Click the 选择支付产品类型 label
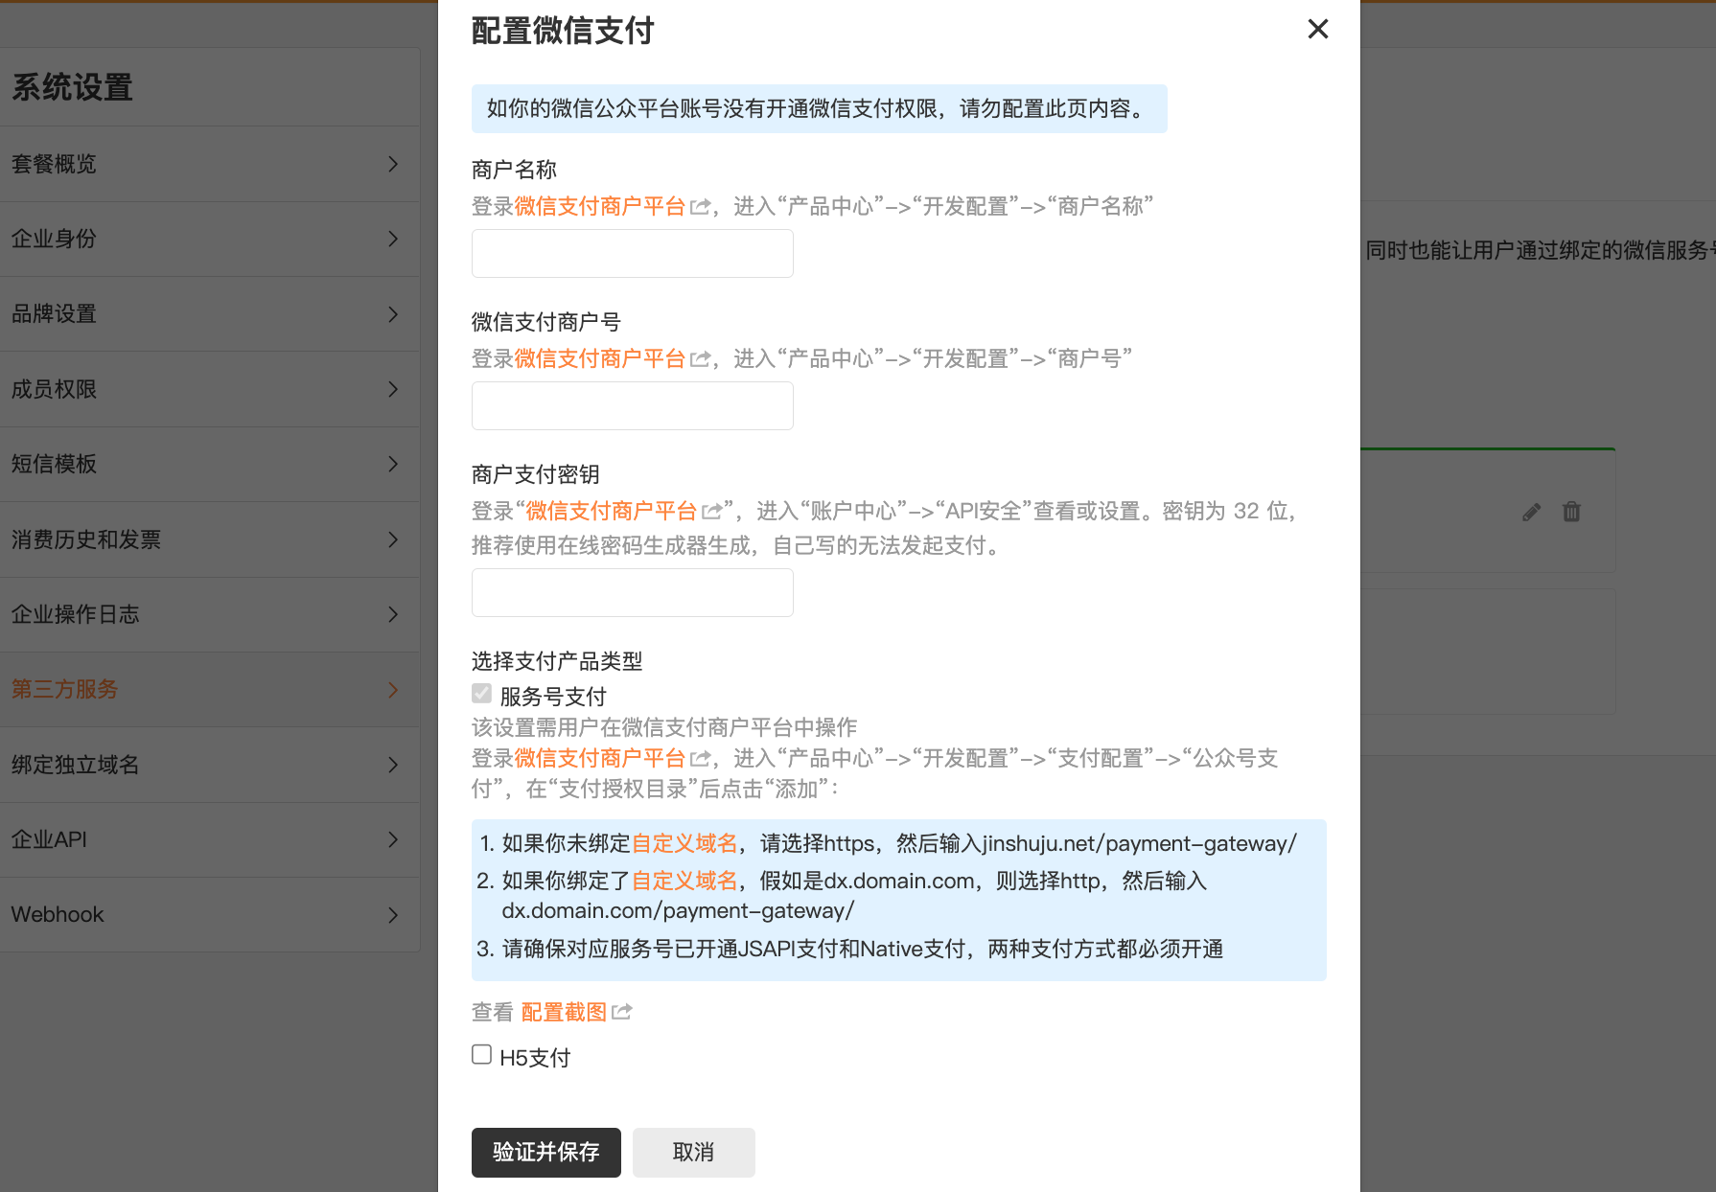The image size is (1716, 1192). click(x=557, y=661)
